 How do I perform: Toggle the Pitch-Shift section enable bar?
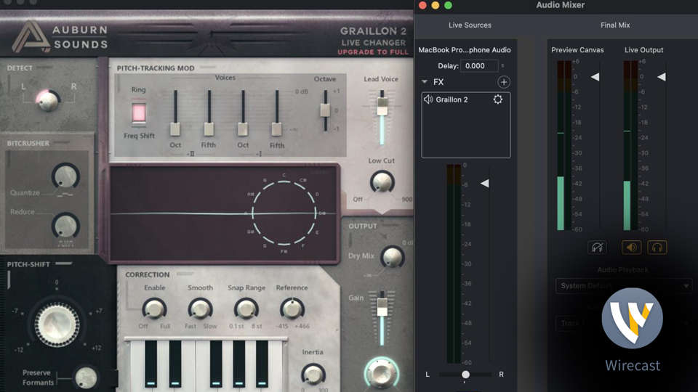click(64, 264)
